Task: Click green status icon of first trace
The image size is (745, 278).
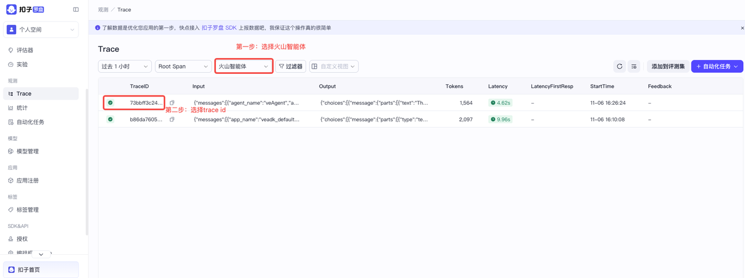Action: tap(111, 103)
